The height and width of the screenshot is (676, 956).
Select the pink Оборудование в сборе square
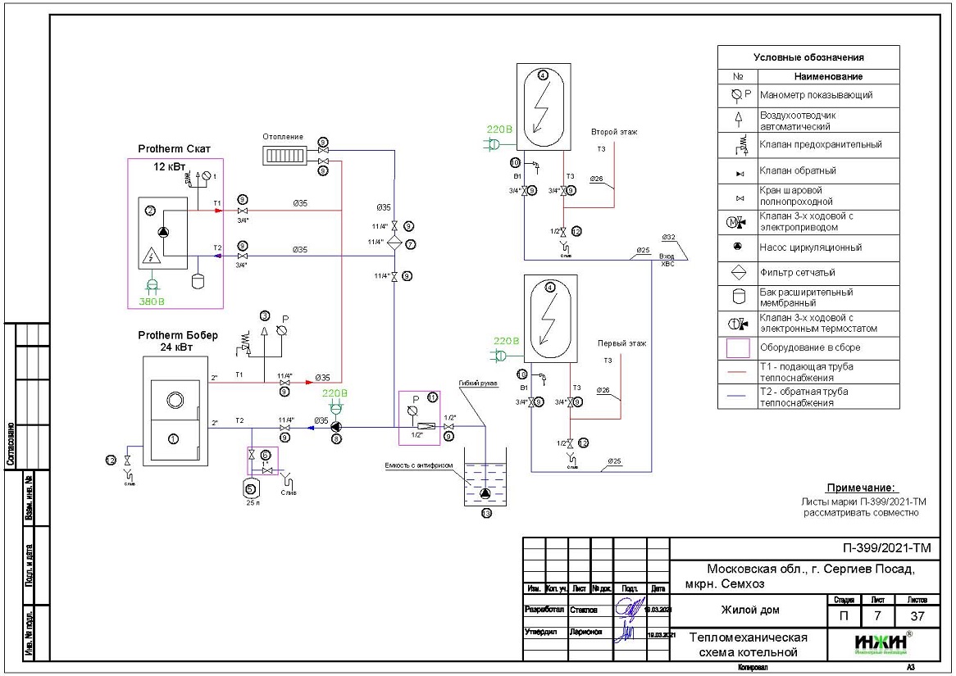[738, 348]
